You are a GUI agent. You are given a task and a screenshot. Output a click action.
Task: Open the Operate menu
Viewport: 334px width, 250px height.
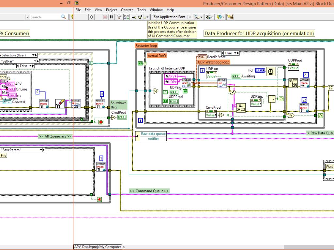click(127, 10)
